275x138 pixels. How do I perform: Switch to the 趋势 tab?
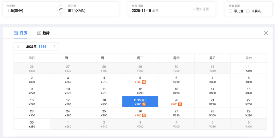tap(43, 33)
